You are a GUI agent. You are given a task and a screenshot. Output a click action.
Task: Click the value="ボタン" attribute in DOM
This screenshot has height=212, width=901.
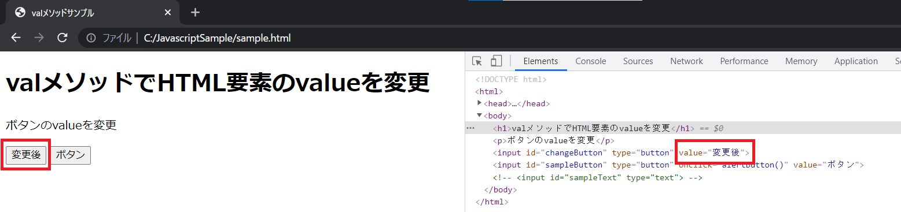[x=826, y=165]
